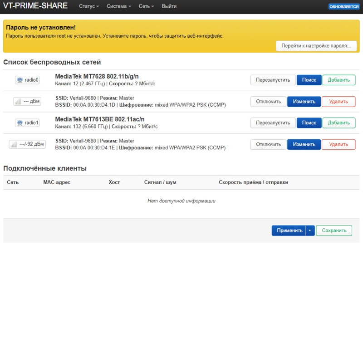The width and height of the screenshot is (363, 363).
Task: Go to password setup via Перейти к настройке пароля
Action: pyautogui.click(x=316, y=46)
